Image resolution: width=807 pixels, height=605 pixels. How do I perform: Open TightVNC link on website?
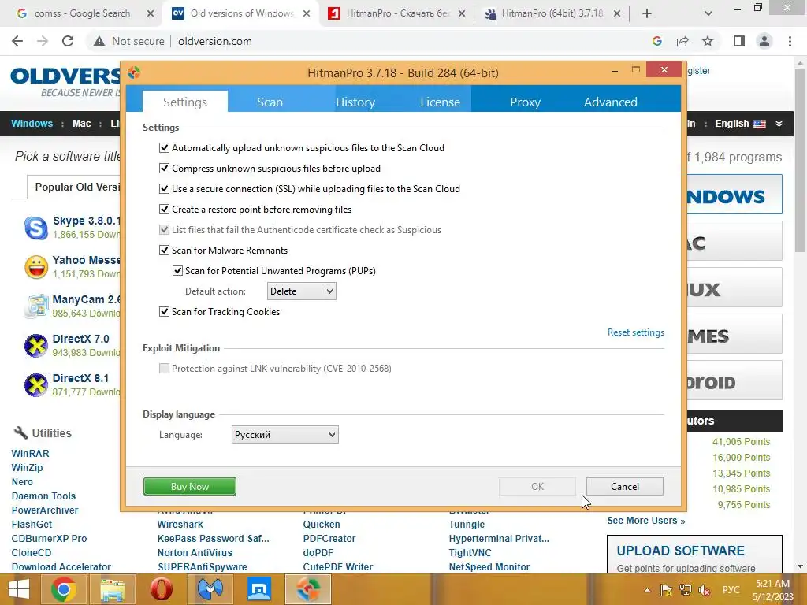click(x=470, y=552)
